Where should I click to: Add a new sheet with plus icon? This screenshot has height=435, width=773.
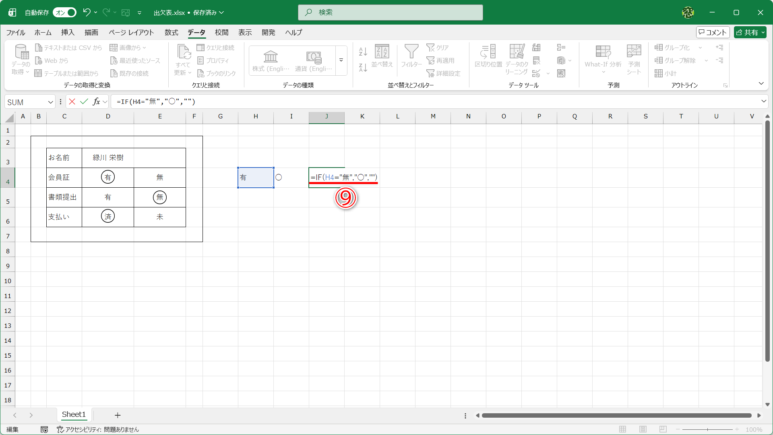(118, 415)
